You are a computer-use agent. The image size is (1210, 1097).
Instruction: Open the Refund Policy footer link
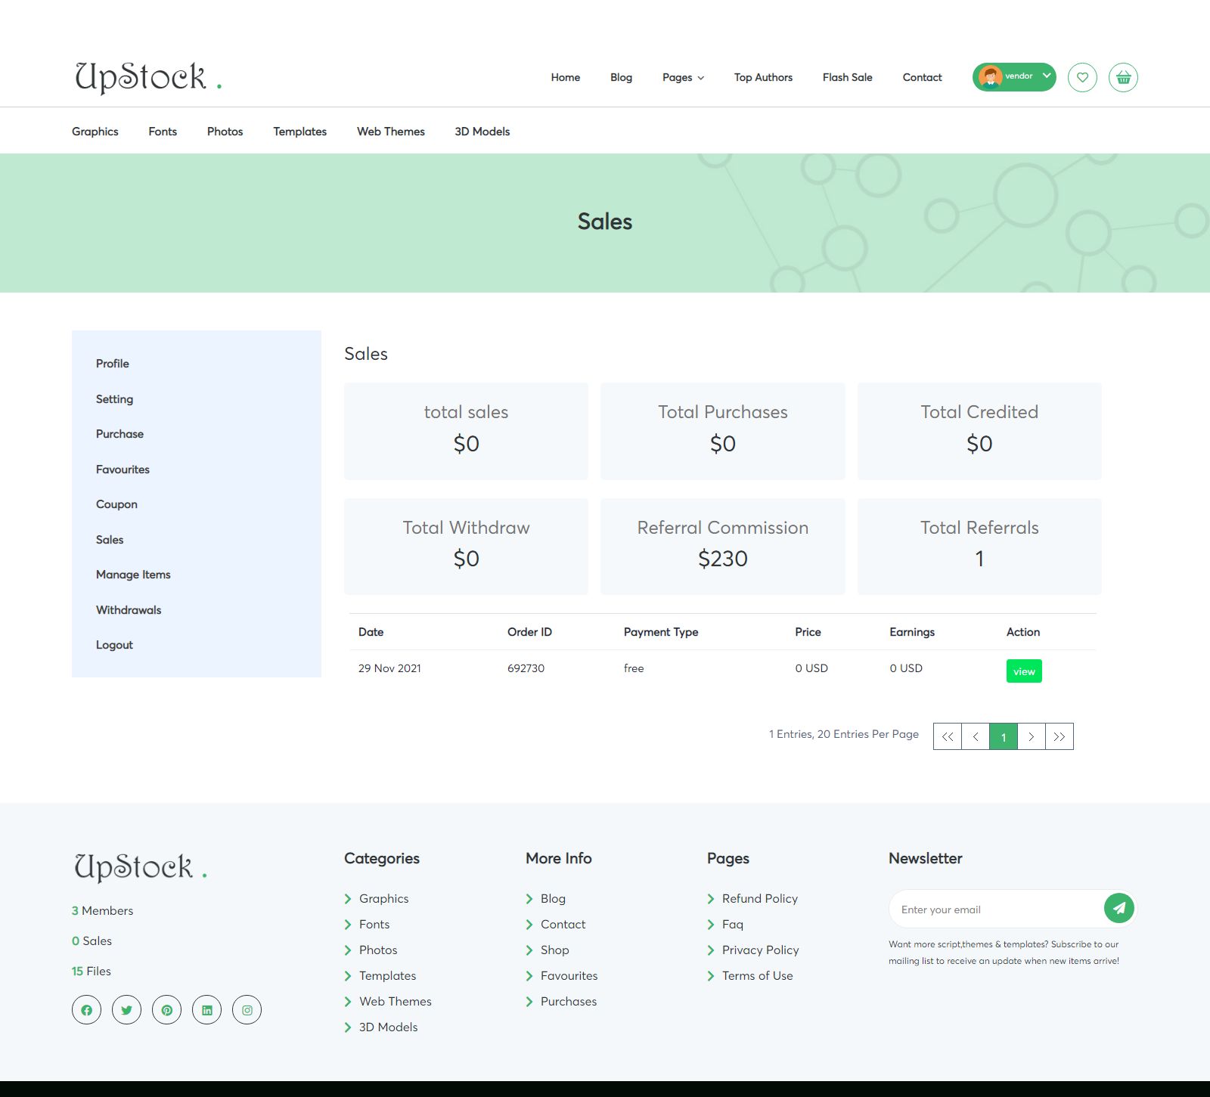(760, 898)
